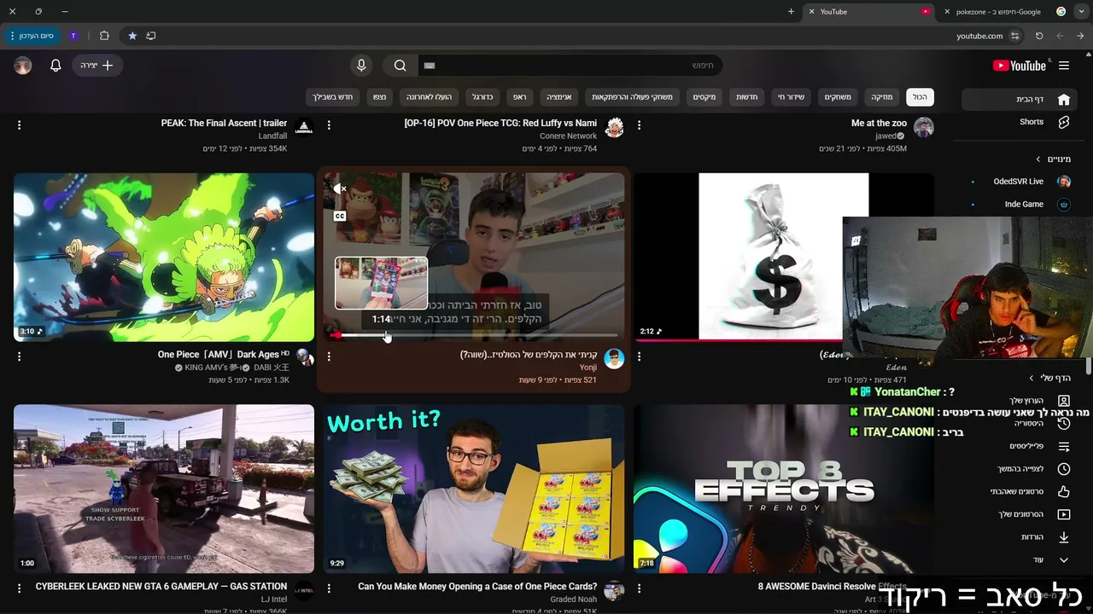Open the YouTube guide hamburger menu

coord(1064,66)
